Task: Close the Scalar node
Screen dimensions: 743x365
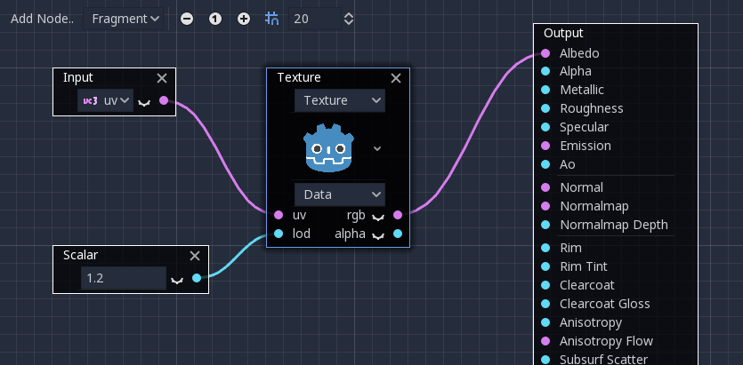Action: pyautogui.click(x=195, y=256)
